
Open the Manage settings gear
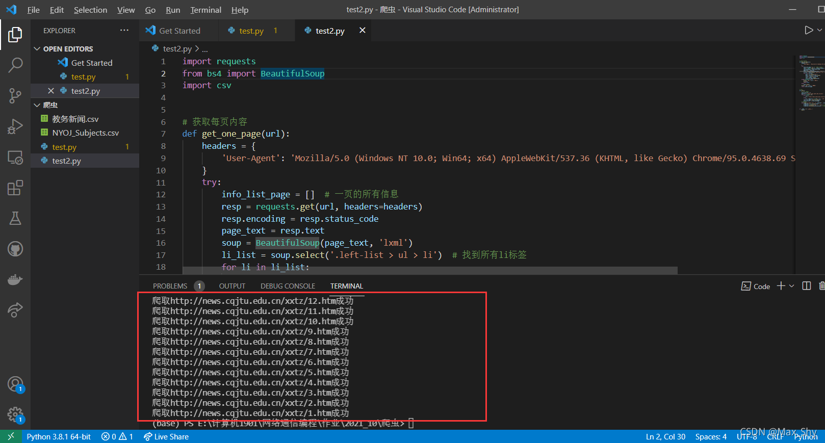15,414
